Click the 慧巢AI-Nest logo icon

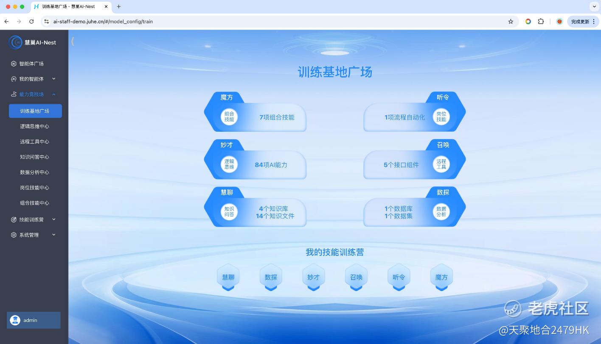click(16, 42)
